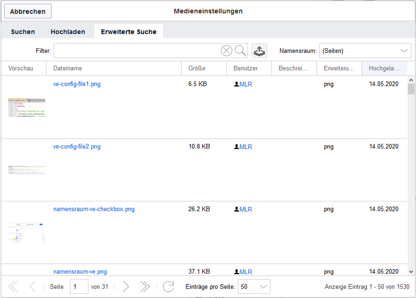Screen dimensions: 416x298
Task: Click the Abbrechen button
Action: 28,11
